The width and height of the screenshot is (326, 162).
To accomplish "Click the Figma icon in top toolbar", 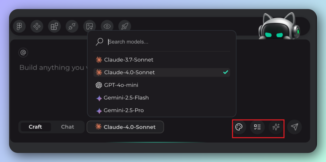I will point(19,26).
